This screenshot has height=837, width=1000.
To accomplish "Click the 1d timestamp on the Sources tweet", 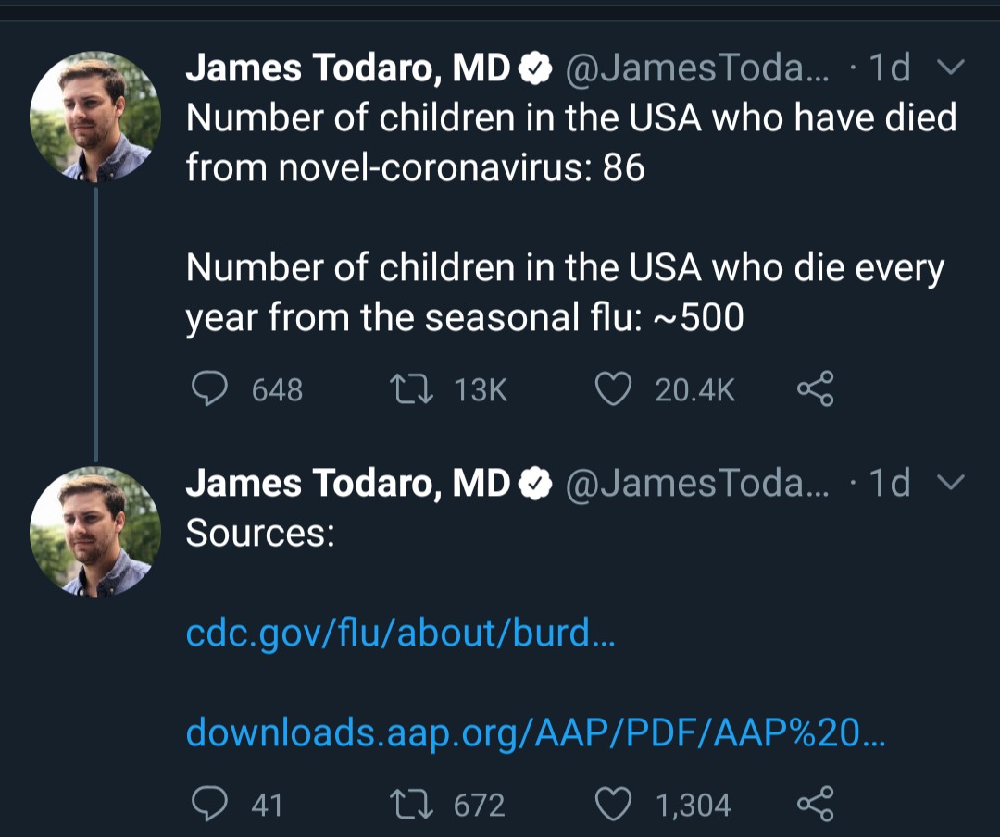I will coord(890,482).
